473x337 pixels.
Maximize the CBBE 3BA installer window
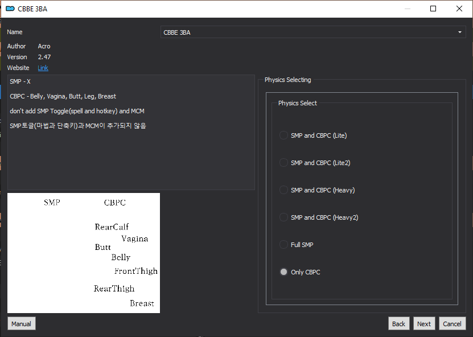coord(433,9)
